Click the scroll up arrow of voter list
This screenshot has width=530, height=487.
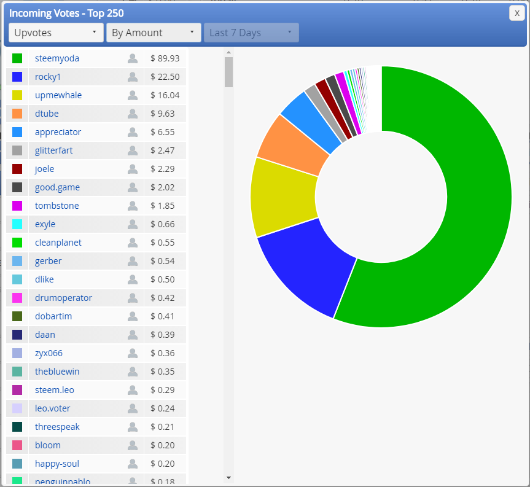click(x=229, y=52)
